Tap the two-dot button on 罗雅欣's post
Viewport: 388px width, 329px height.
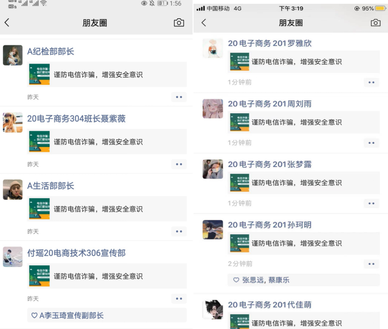[x=371, y=82]
